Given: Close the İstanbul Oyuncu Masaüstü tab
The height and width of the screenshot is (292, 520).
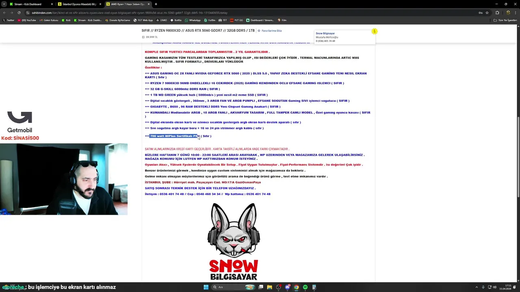Looking at the screenshot, I should (x=100, y=4).
